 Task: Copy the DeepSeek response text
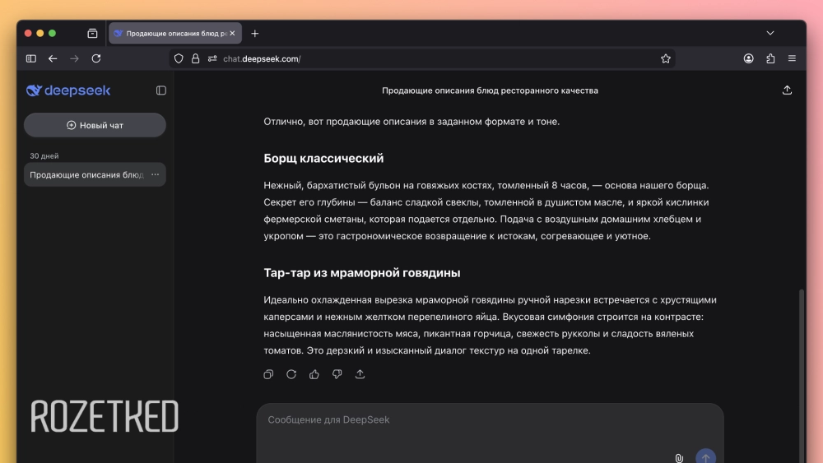click(268, 374)
